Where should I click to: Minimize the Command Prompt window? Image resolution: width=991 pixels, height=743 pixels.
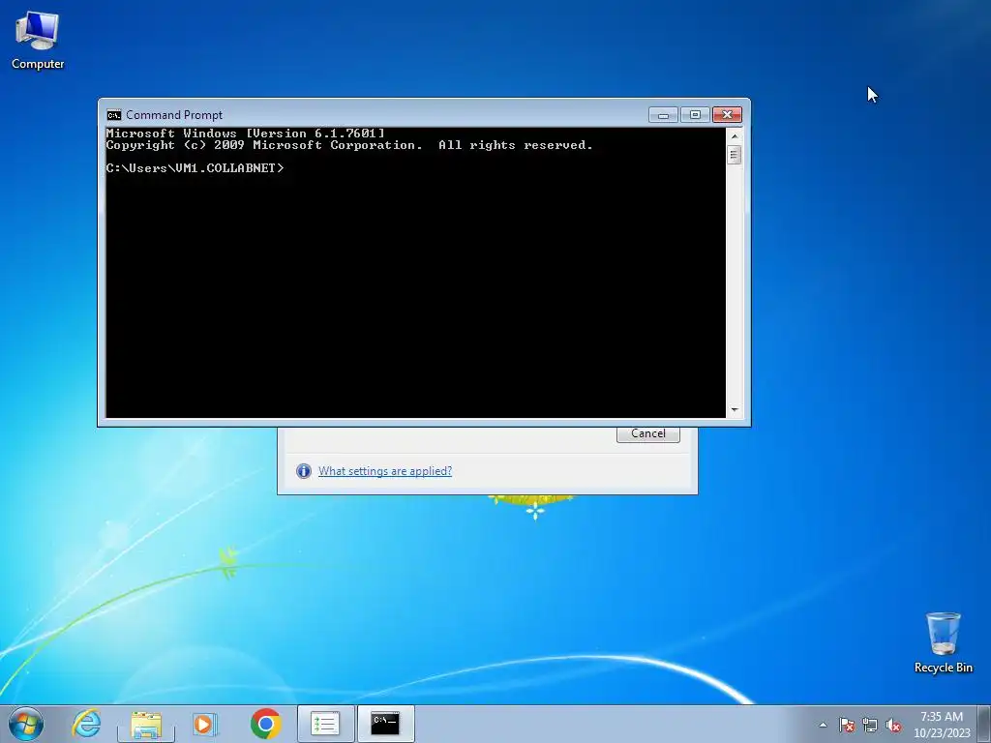pos(663,115)
